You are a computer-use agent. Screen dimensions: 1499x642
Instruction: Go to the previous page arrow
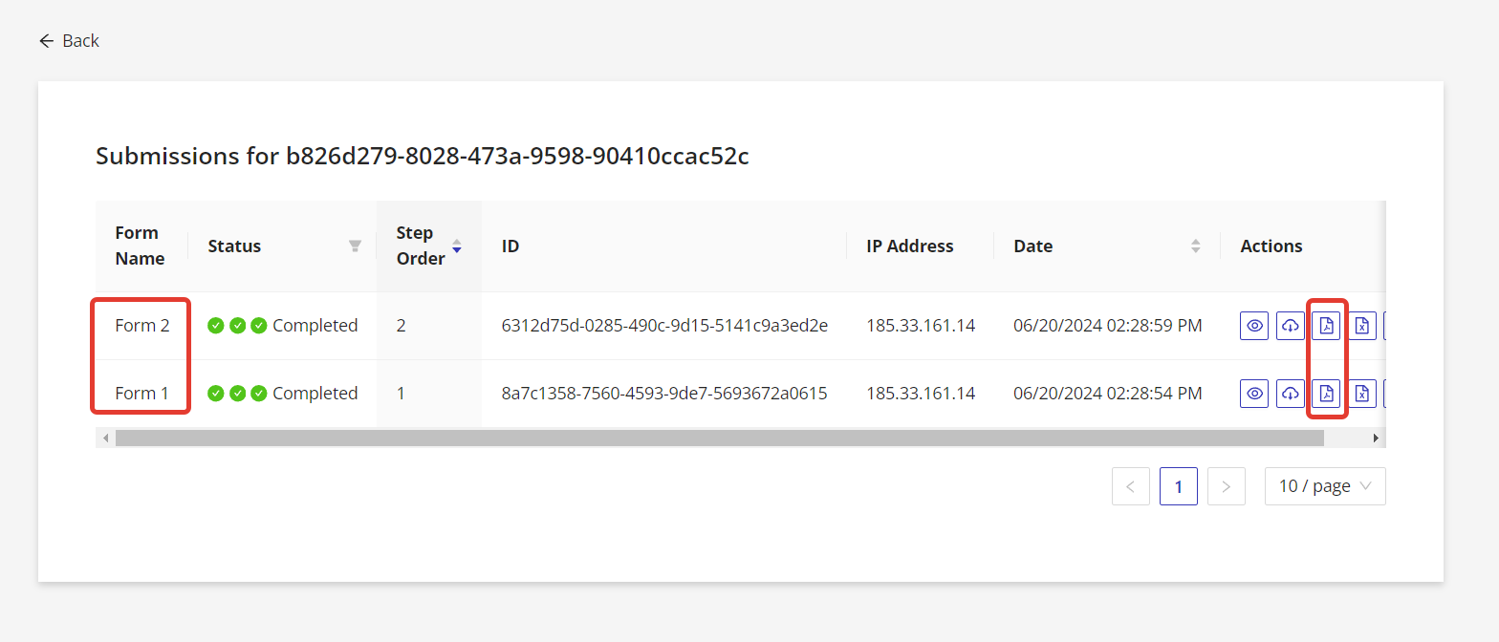pos(1130,486)
